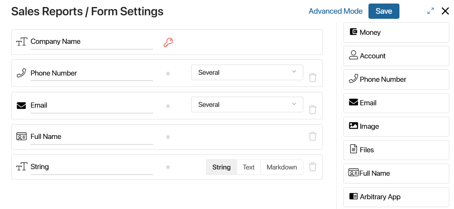Toggle required asterisk for Full Name field
The width and height of the screenshot is (454, 209).
coord(168,137)
